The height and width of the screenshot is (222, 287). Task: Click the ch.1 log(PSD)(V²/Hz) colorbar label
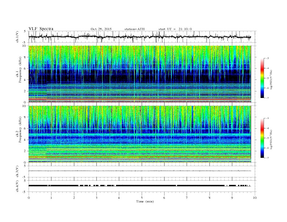click(x=271, y=80)
